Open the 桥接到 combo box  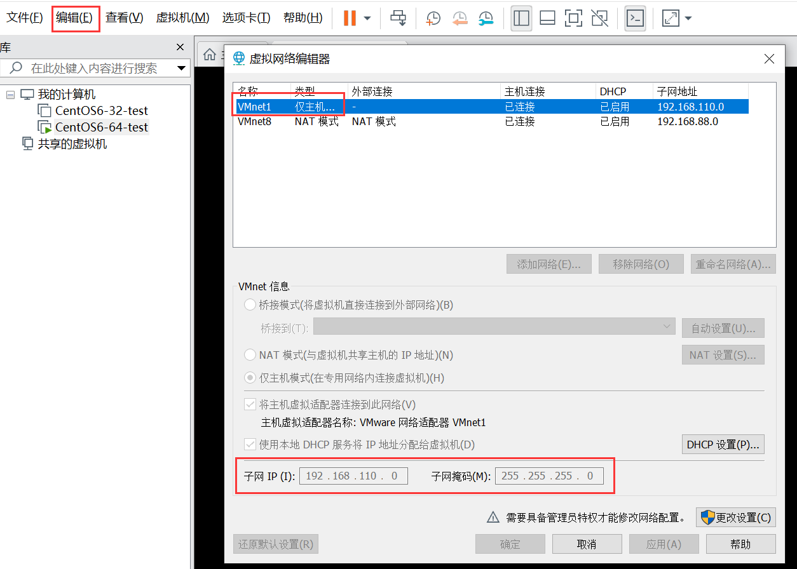click(494, 326)
